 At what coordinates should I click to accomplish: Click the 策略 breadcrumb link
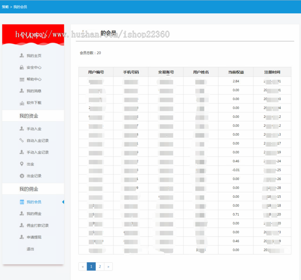tap(4, 6)
